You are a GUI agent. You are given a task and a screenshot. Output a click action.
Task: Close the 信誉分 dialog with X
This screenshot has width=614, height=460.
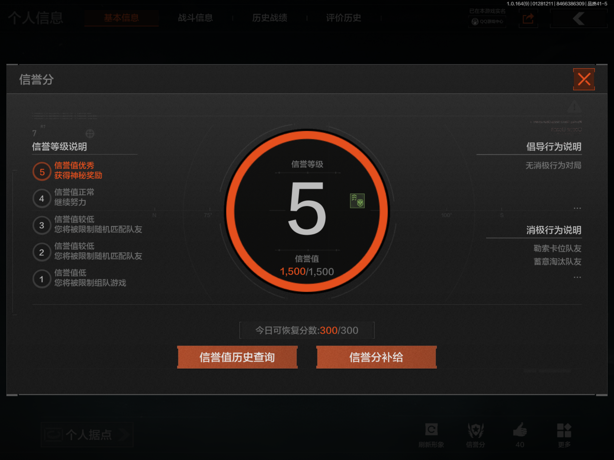(x=584, y=79)
